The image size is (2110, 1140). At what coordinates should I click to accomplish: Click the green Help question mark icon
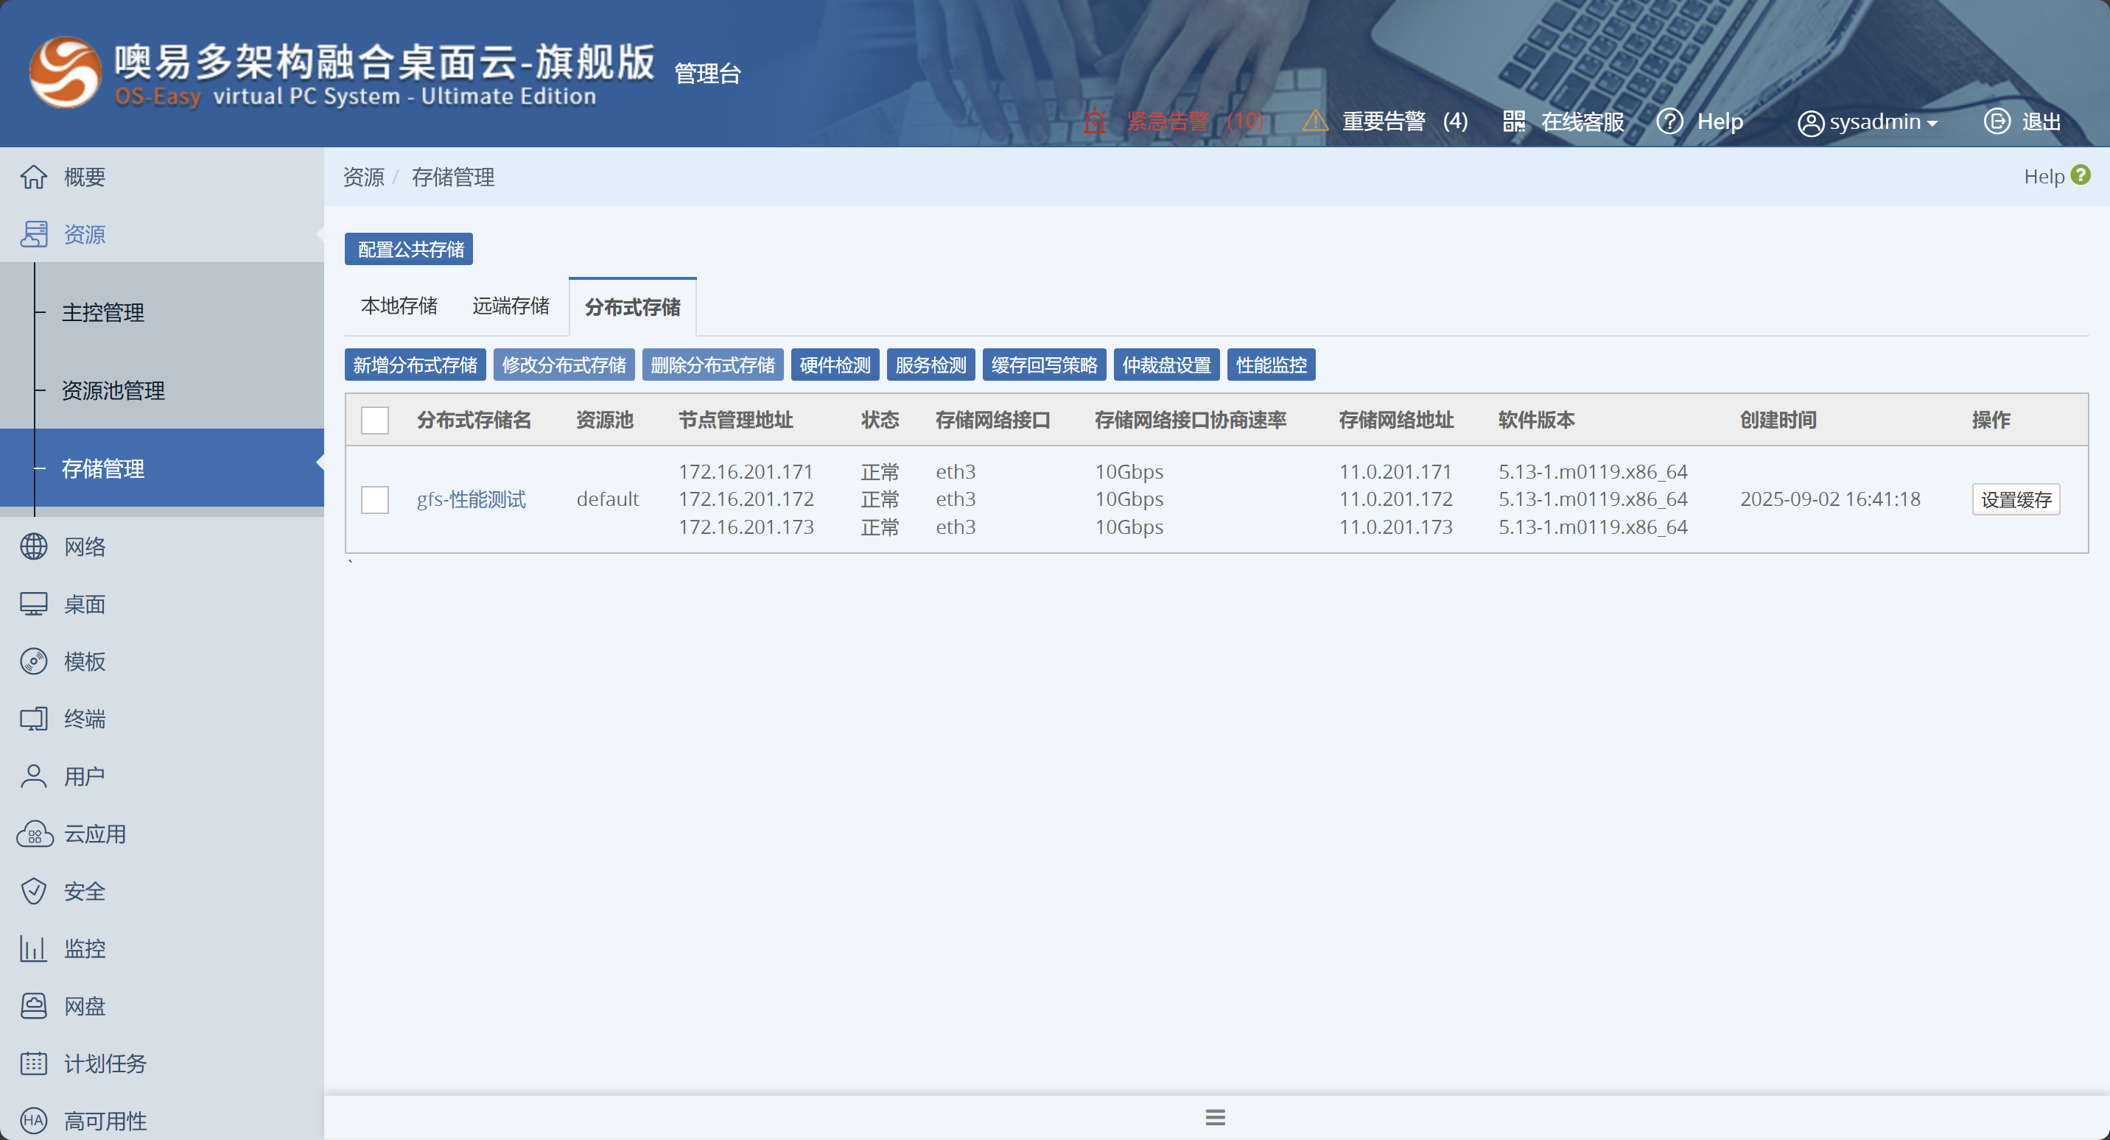(2081, 175)
